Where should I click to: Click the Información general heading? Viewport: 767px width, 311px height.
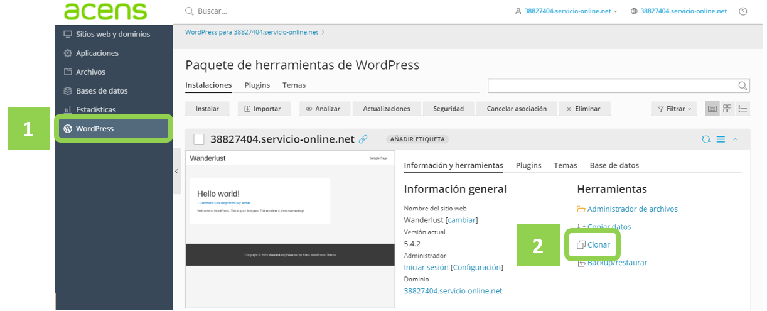455,189
